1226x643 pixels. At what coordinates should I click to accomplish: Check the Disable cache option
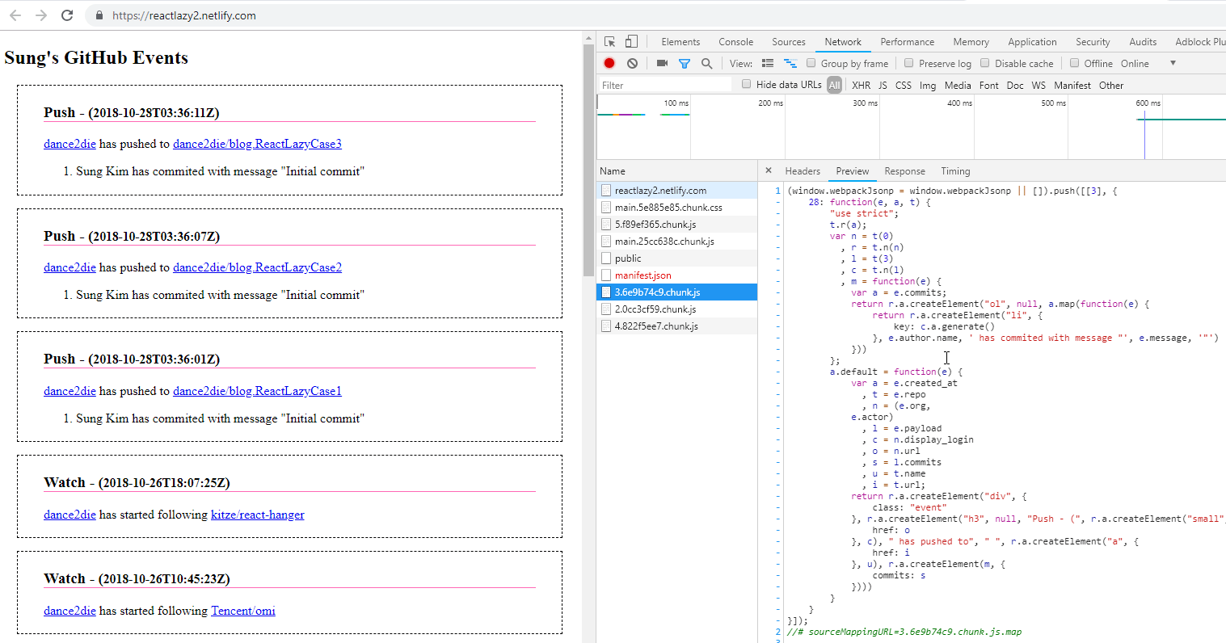click(x=985, y=63)
